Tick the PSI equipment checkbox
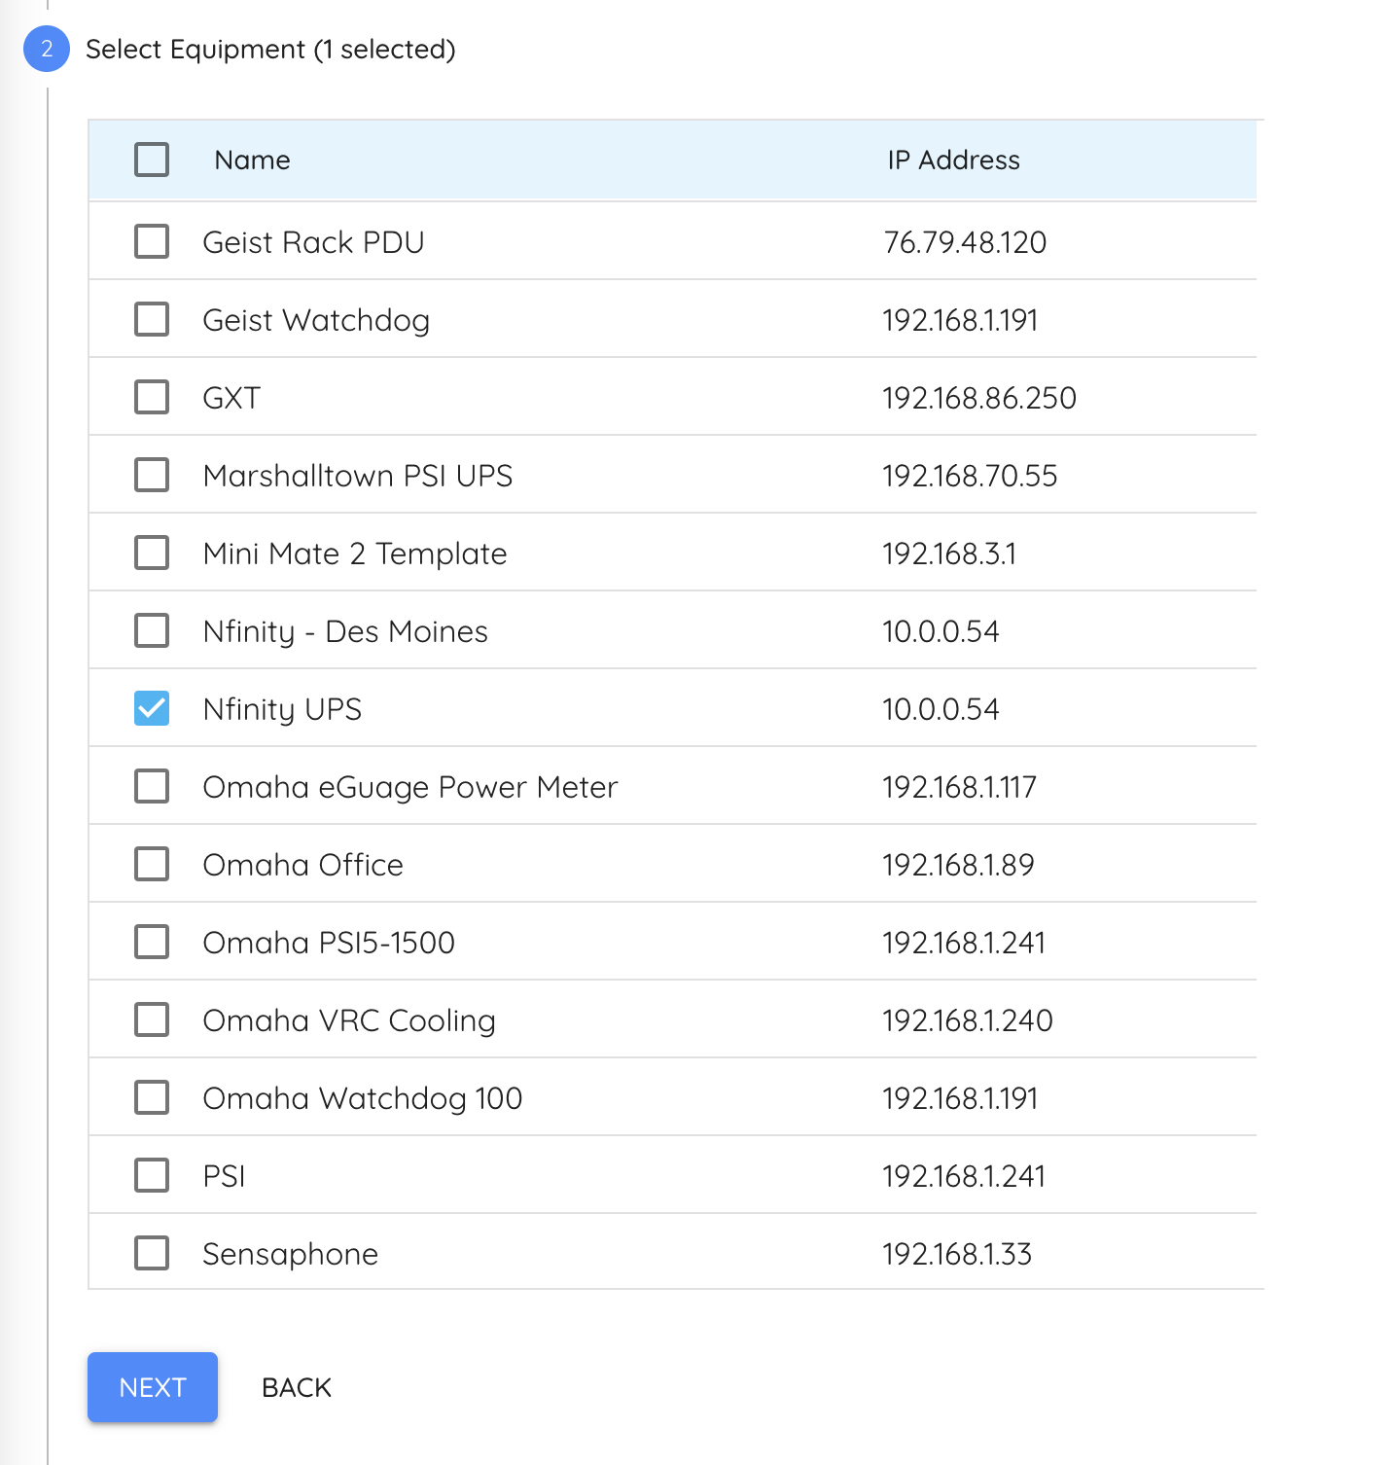This screenshot has width=1385, height=1465. pyautogui.click(x=152, y=1175)
